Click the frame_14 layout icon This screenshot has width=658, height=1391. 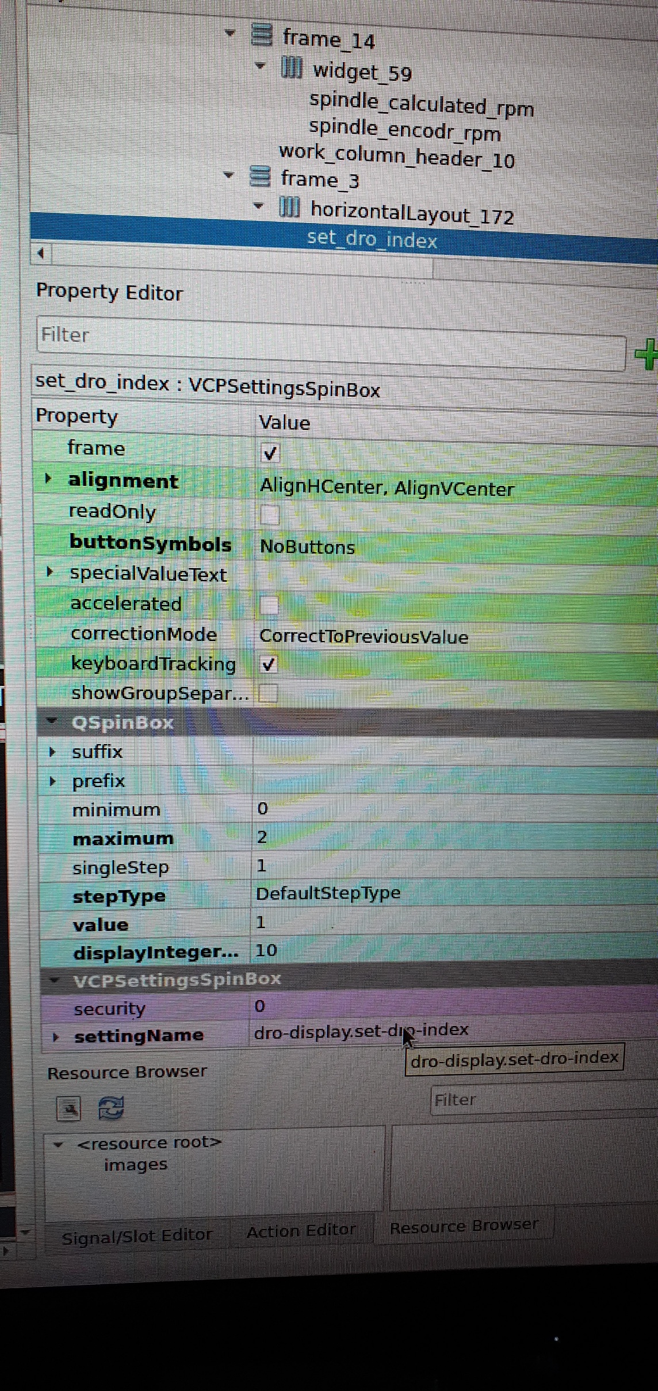point(262,35)
